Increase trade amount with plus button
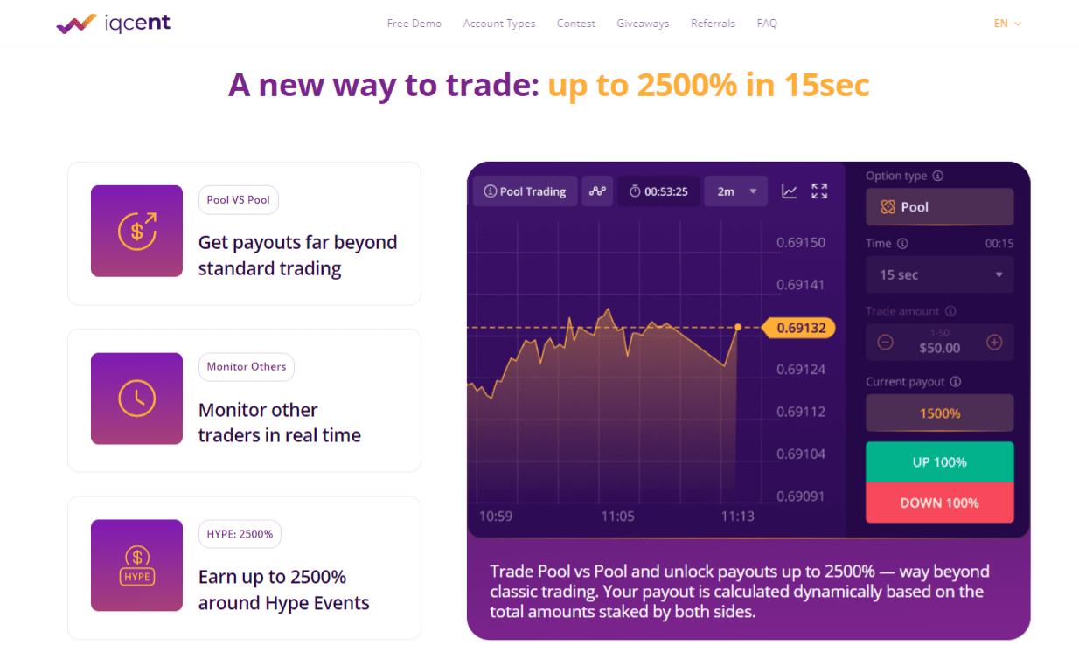 [x=994, y=343]
